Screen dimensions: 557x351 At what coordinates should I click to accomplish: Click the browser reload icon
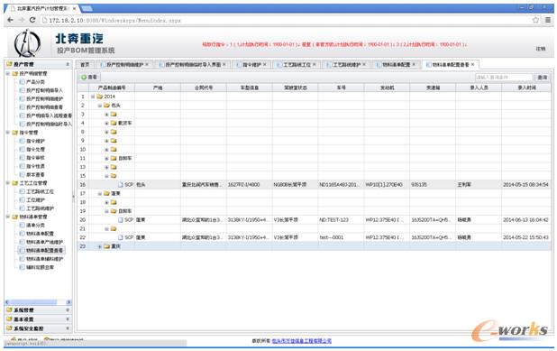click(x=32, y=20)
